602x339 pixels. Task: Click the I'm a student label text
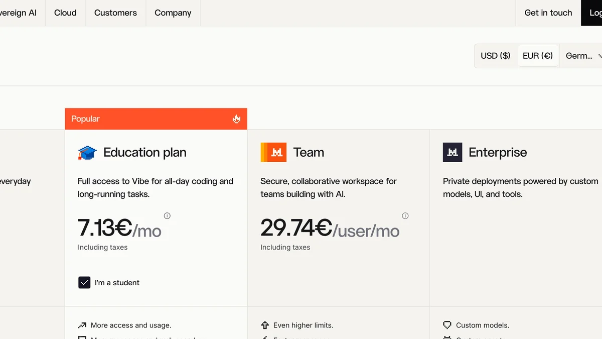point(117,283)
